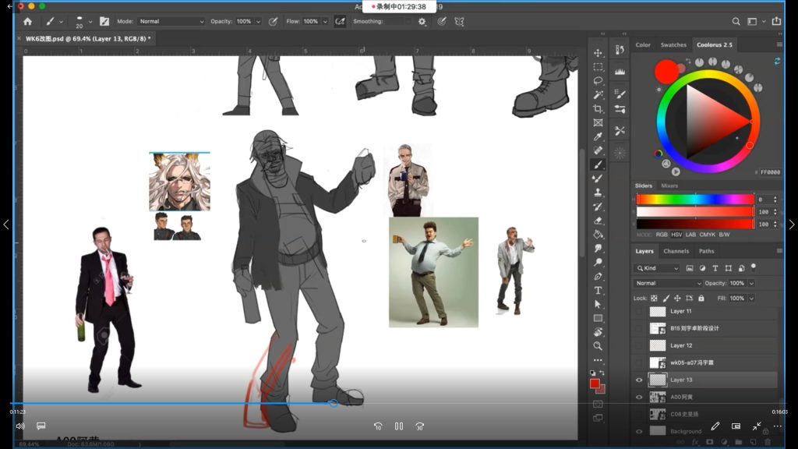This screenshot has height=449, width=798.
Task: Show Layer 11 visibility box
Action: pyautogui.click(x=639, y=311)
